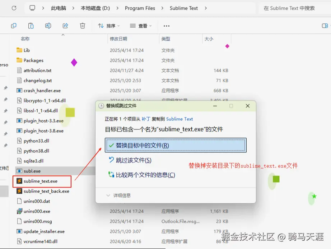
Task: Choose 跳过该文件(S)
Action: pyautogui.click(x=130, y=160)
